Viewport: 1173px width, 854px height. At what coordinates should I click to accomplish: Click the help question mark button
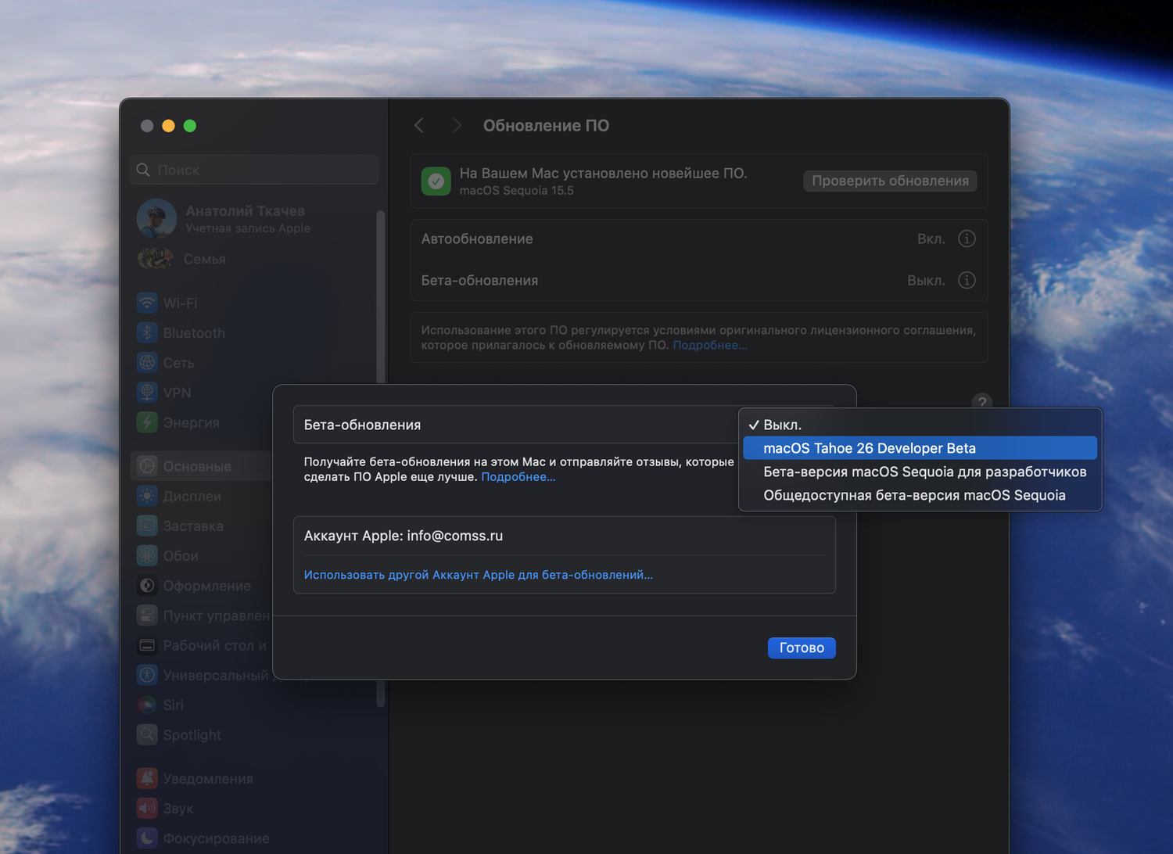click(x=982, y=402)
